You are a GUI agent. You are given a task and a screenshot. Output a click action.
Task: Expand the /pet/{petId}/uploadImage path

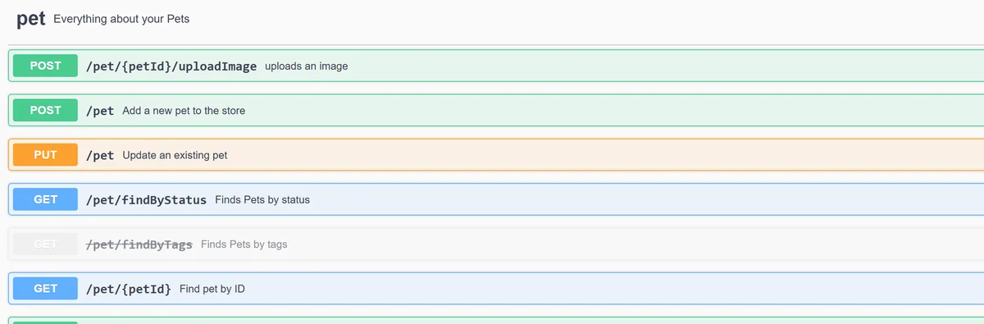[x=171, y=66]
